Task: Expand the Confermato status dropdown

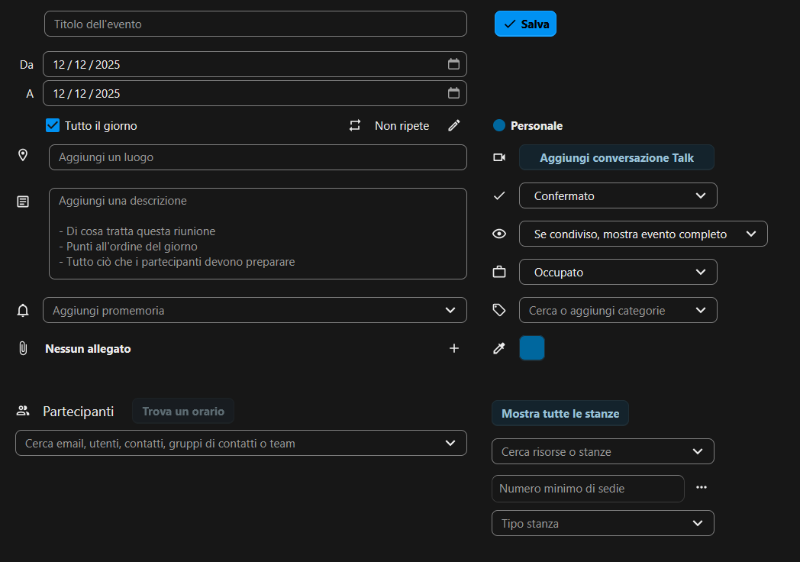Action: [x=618, y=196]
